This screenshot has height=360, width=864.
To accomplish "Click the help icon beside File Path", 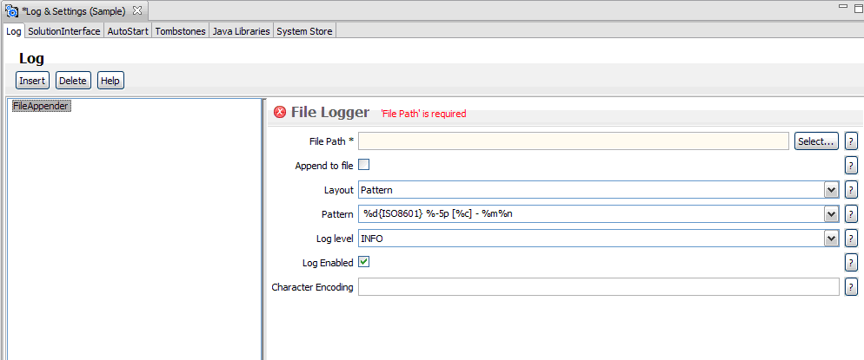I will 851,141.
